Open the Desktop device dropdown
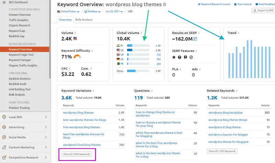Viewport: 275px width, 163px height. tap(92, 11)
